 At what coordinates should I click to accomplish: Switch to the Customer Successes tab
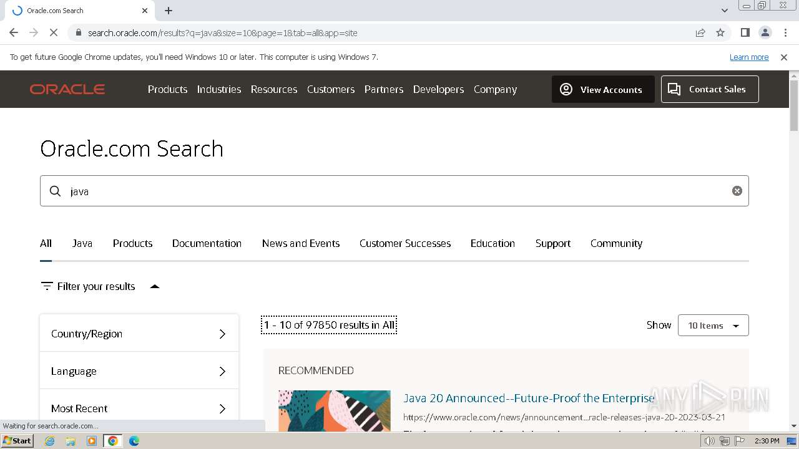coord(405,243)
